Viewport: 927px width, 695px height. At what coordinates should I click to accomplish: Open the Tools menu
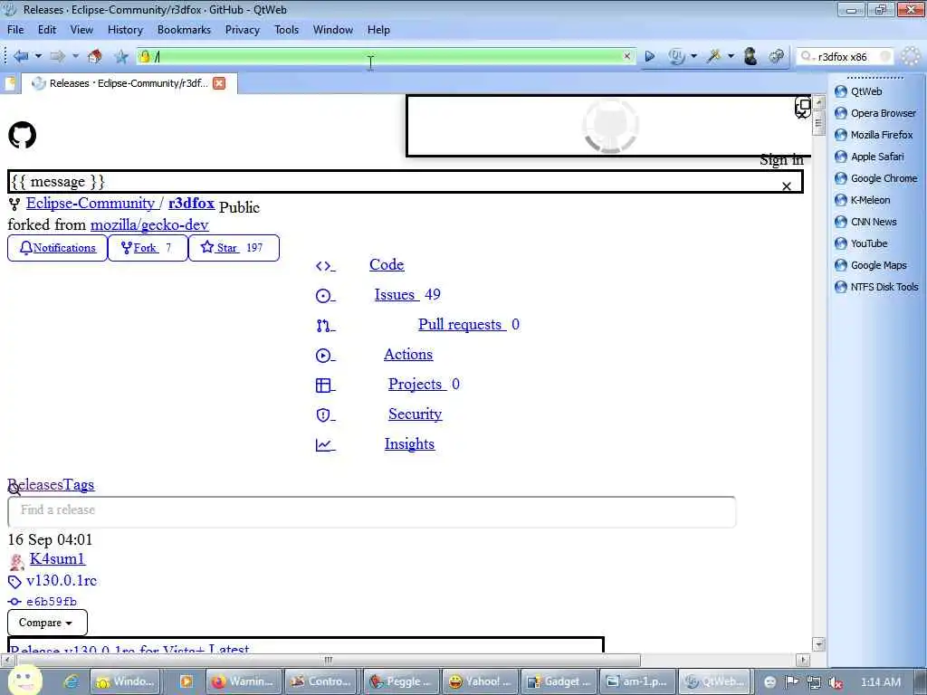click(286, 30)
